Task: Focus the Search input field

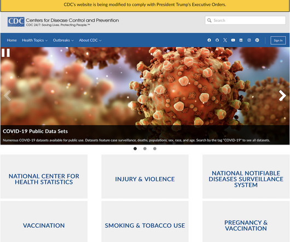Action: [x=245, y=20]
